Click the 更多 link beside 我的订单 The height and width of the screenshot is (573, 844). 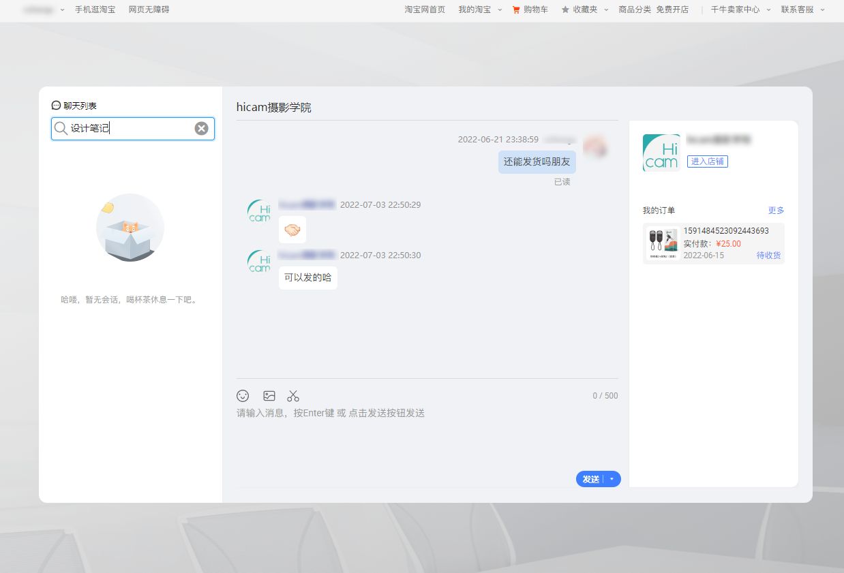click(776, 211)
